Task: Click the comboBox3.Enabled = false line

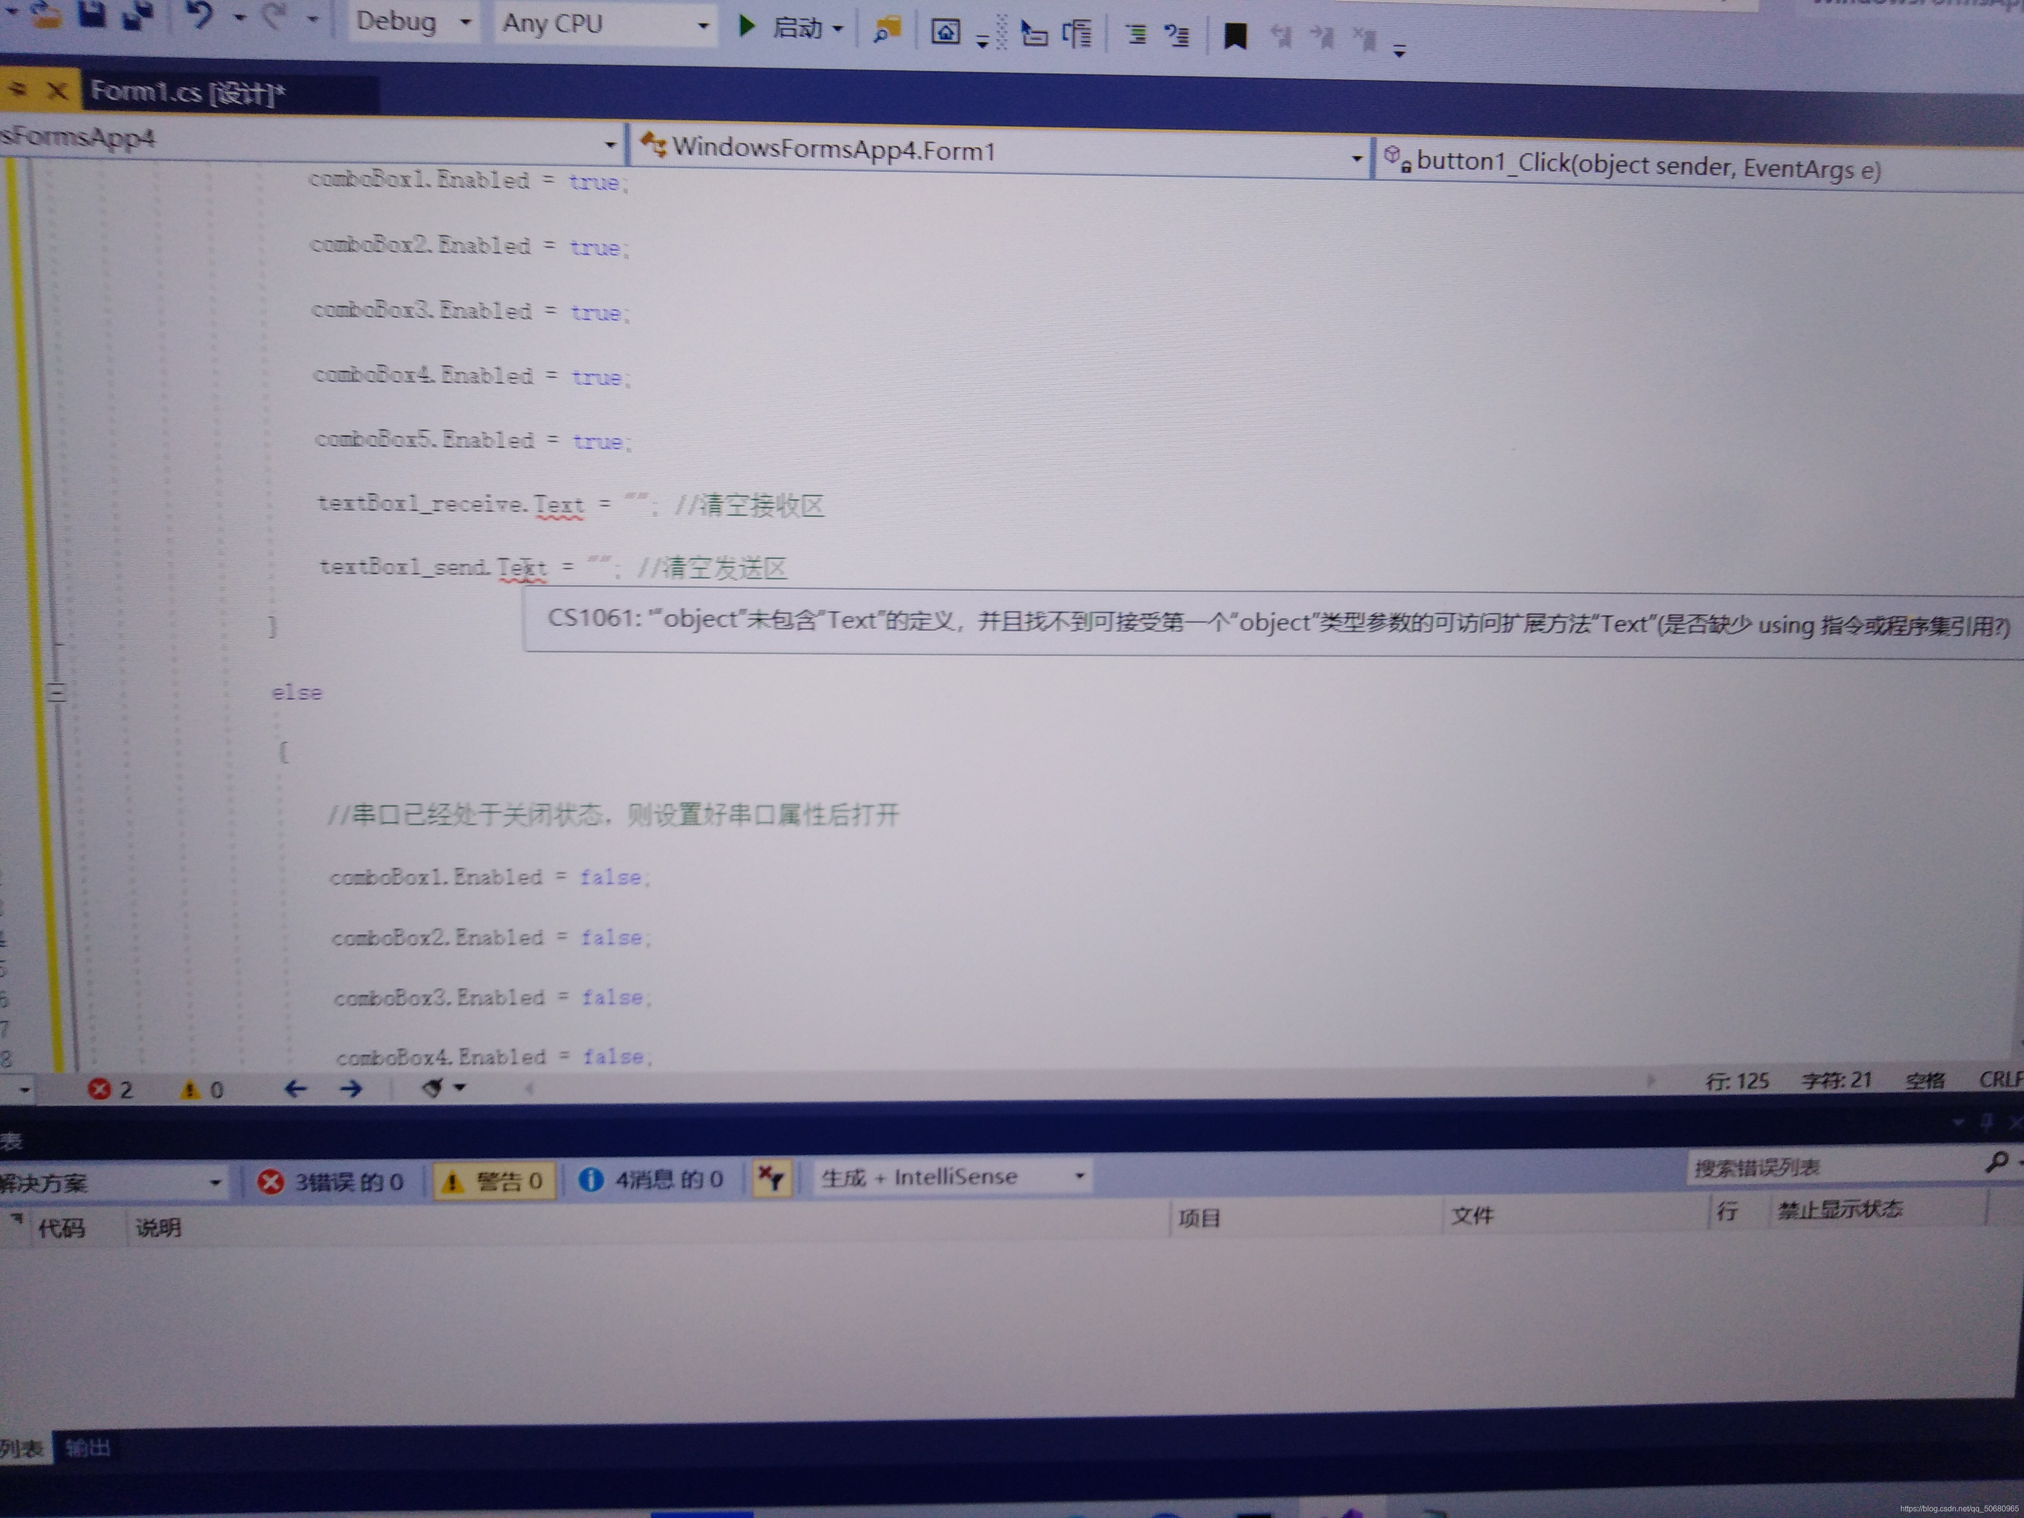Action: 492,997
